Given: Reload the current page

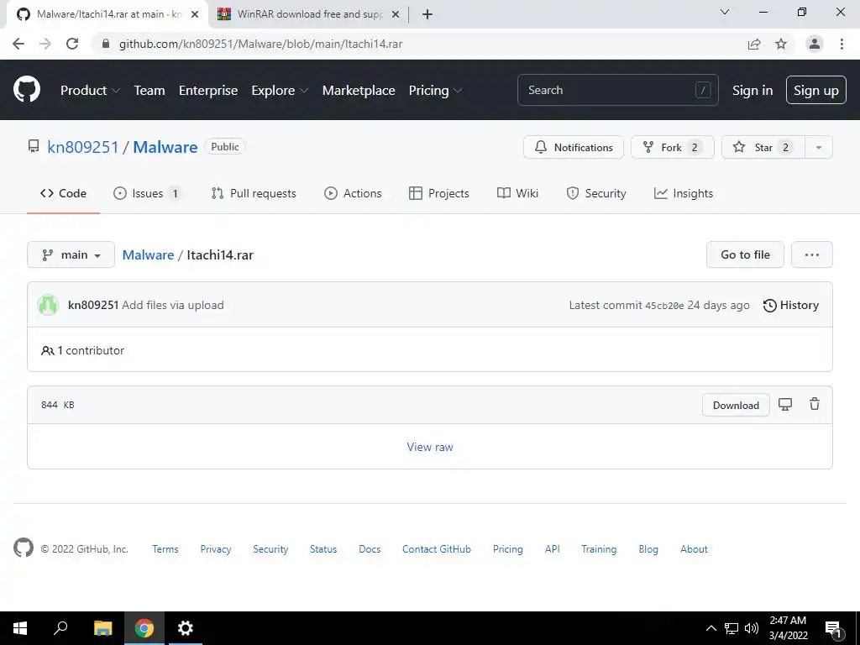Looking at the screenshot, I should [72, 44].
